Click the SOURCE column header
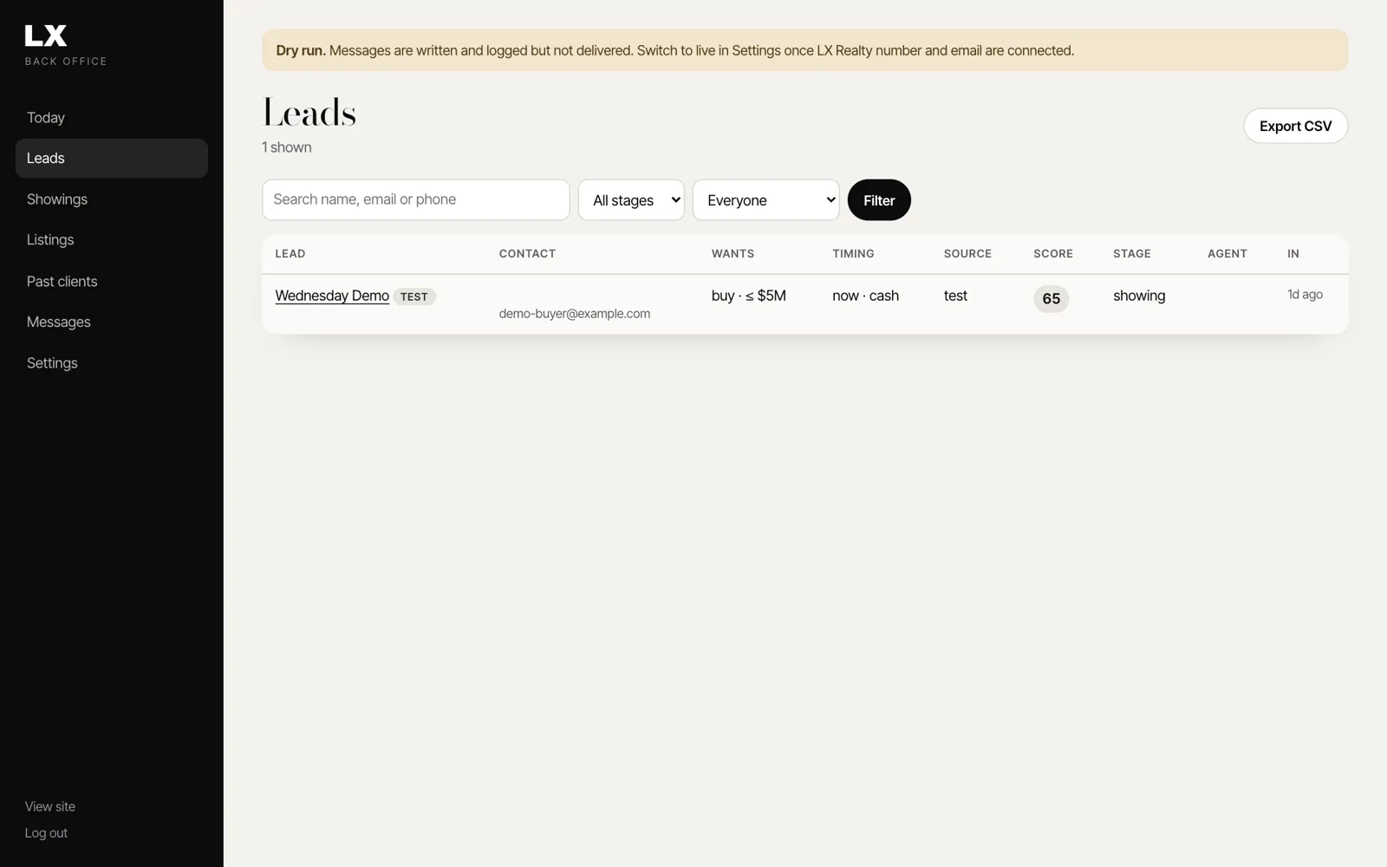The width and height of the screenshot is (1387, 867). 967,254
